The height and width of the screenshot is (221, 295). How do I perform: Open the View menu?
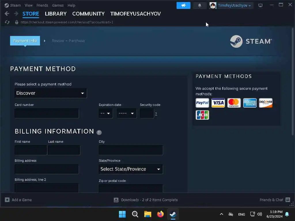[29, 5]
